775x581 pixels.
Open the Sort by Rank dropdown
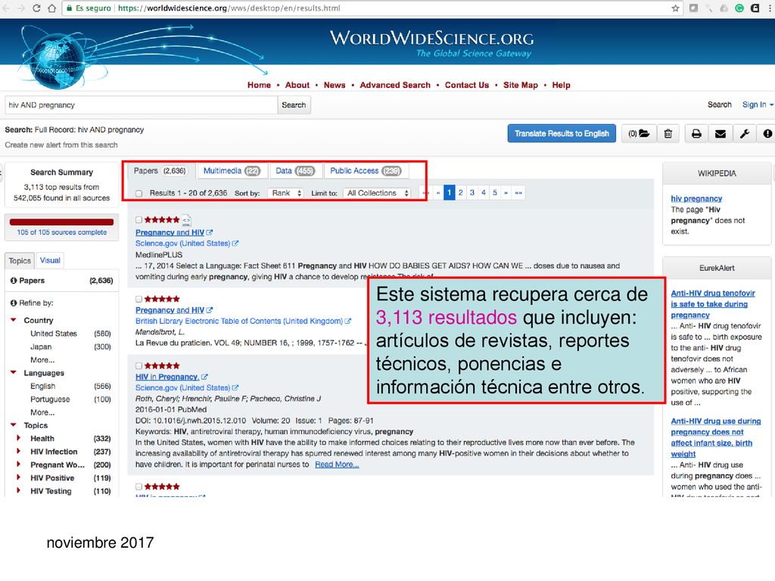click(285, 193)
